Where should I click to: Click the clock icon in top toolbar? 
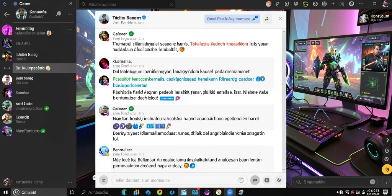315,4
